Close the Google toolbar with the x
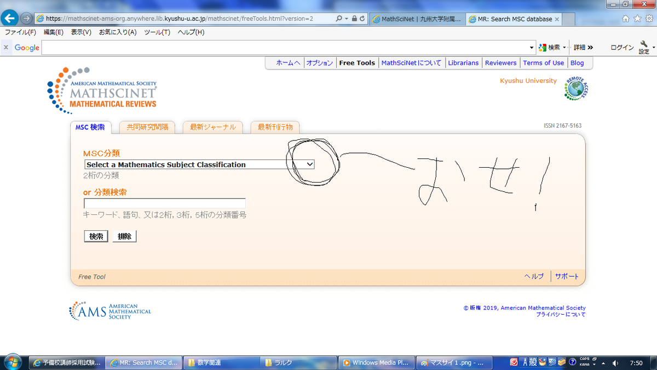 [6, 48]
